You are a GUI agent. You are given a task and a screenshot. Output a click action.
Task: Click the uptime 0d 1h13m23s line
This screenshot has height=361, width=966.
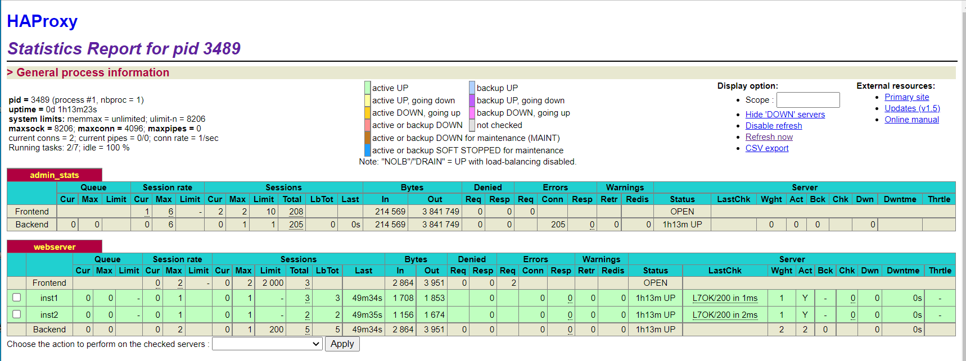pos(53,109)
